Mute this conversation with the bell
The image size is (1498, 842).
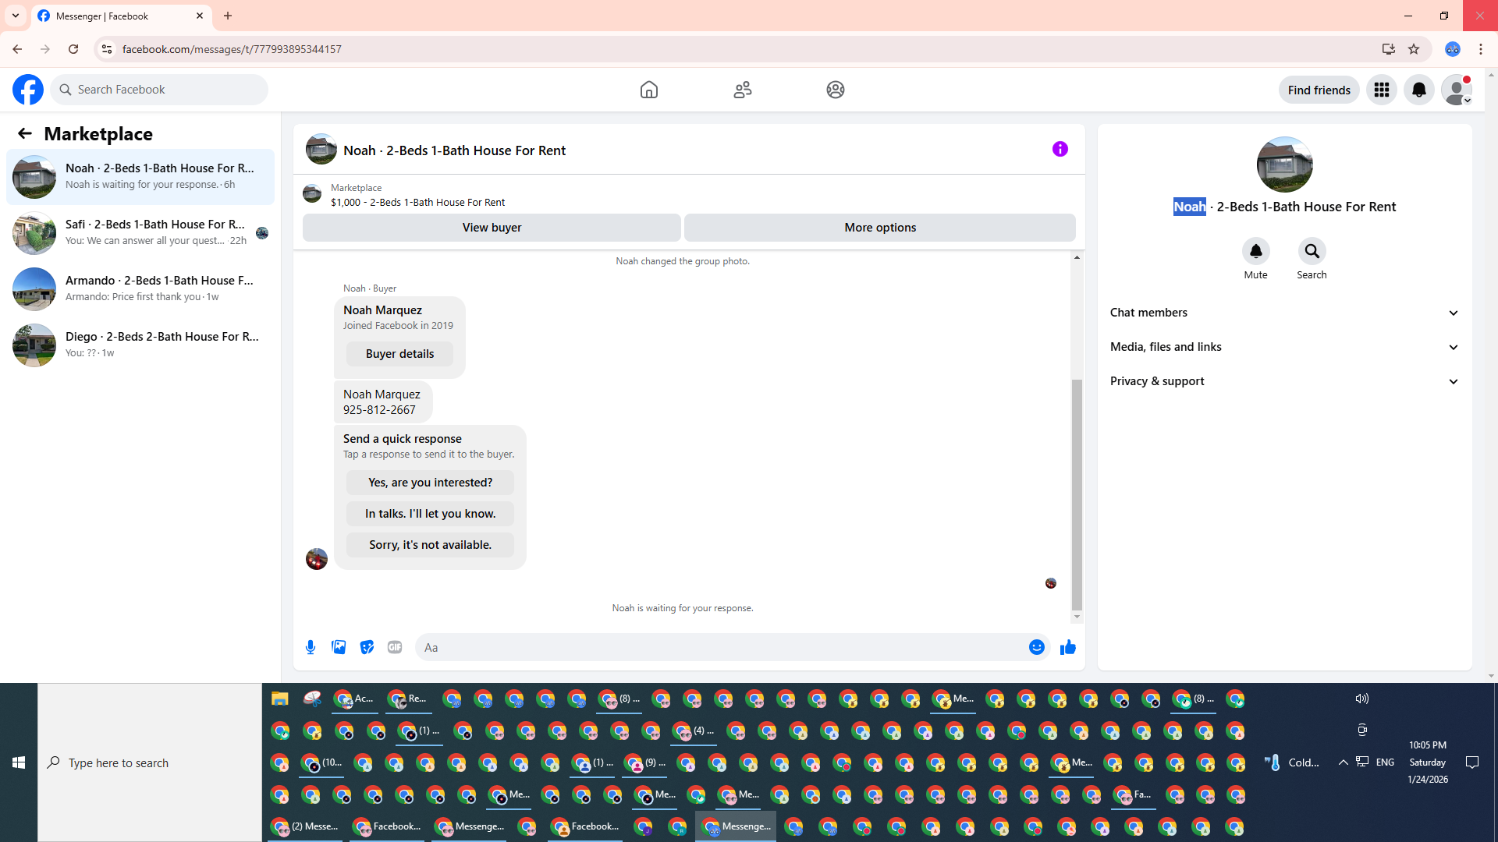(x=1255, y=251)
